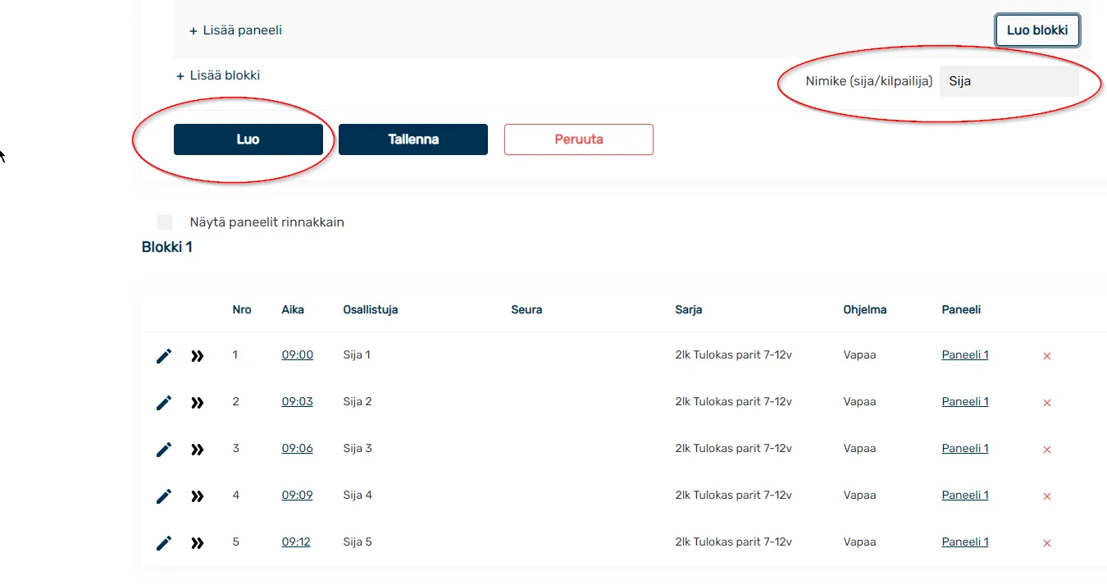Click the Luo button
The height and width of the screenshot is (585, 1107).
click(x=248, y=139)
